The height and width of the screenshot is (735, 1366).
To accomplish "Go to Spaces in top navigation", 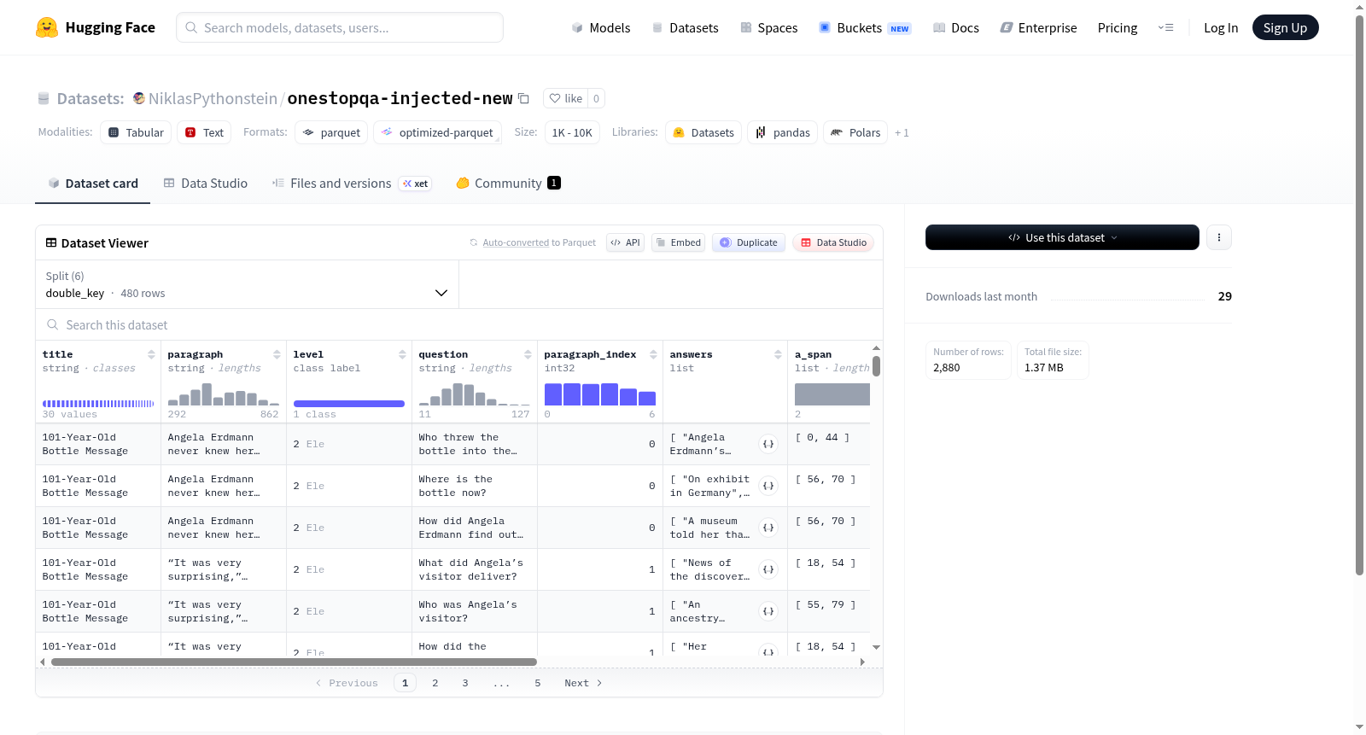I will [x=768, y=27].
